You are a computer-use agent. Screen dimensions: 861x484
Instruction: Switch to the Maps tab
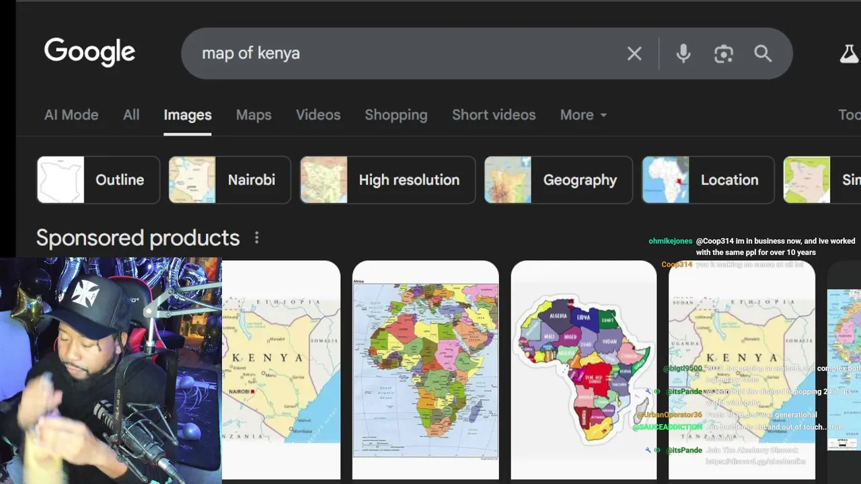tap(254, 115)
